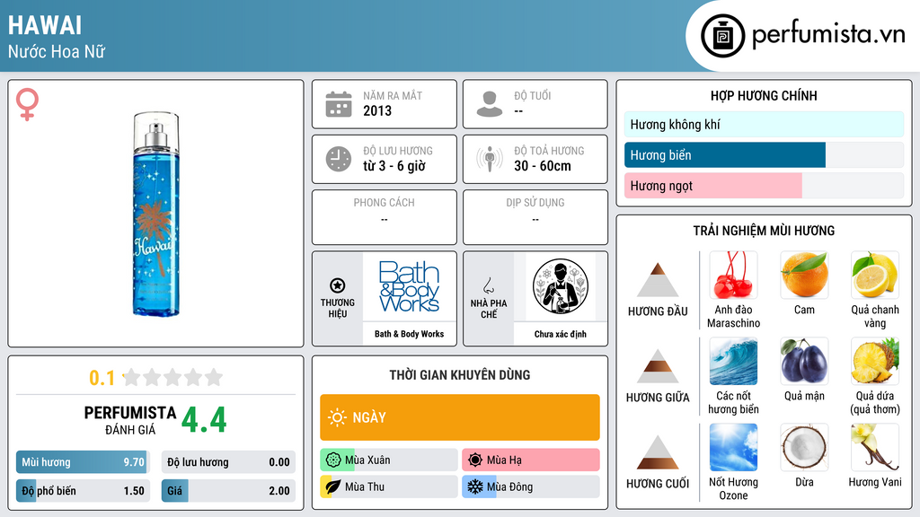Select the Dừa coconut note image
This screenshot has width=920, height=517.
coord(804,448)
